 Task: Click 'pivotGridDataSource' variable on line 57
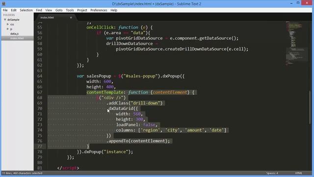pyautogui.click(x=139, y=38)
